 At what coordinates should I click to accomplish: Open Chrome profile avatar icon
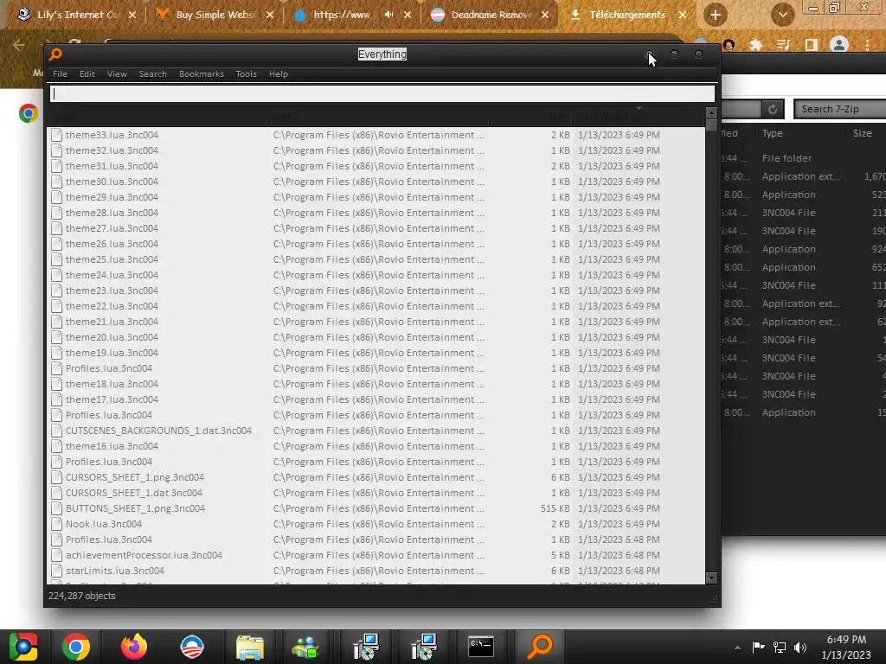[839, 45]
